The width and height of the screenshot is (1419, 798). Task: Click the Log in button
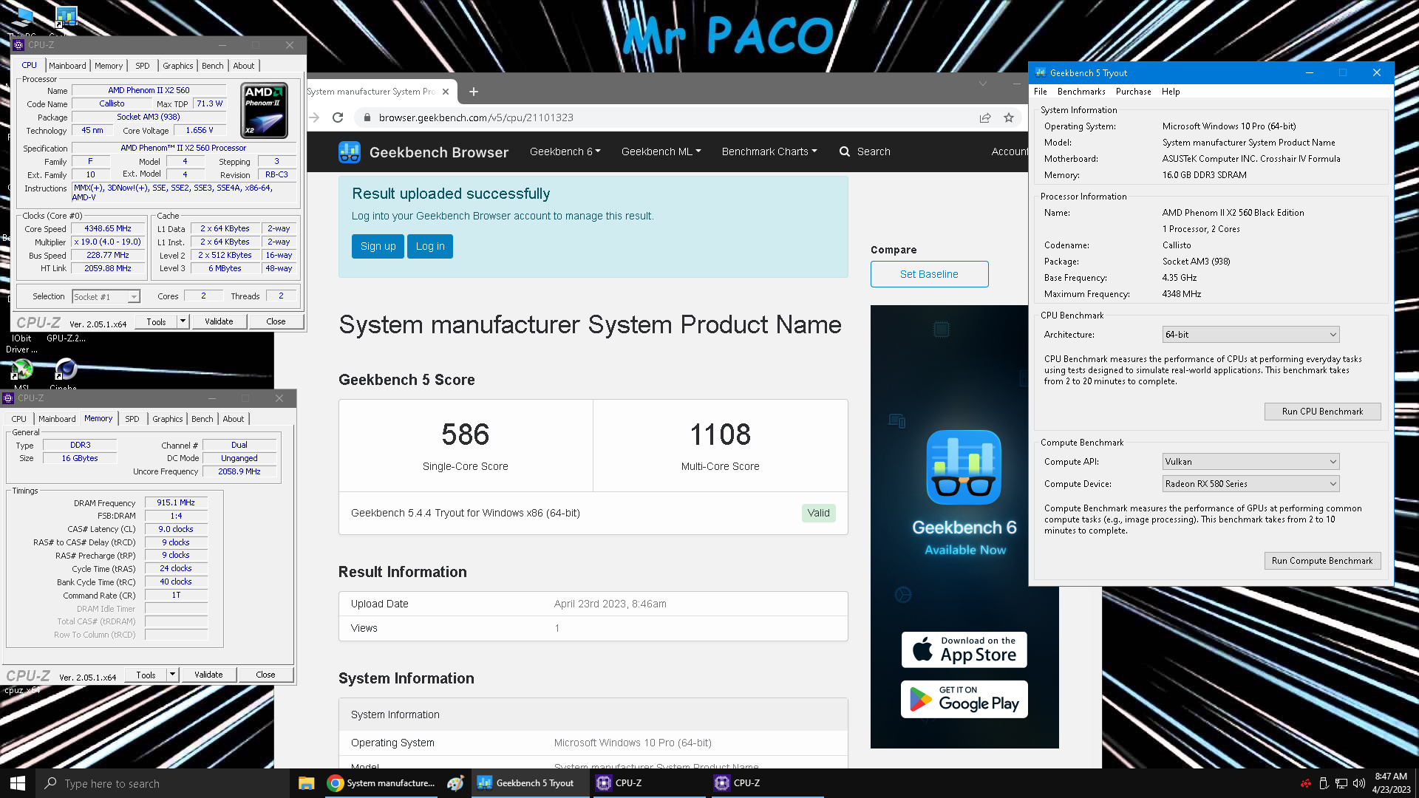(430, 246)
